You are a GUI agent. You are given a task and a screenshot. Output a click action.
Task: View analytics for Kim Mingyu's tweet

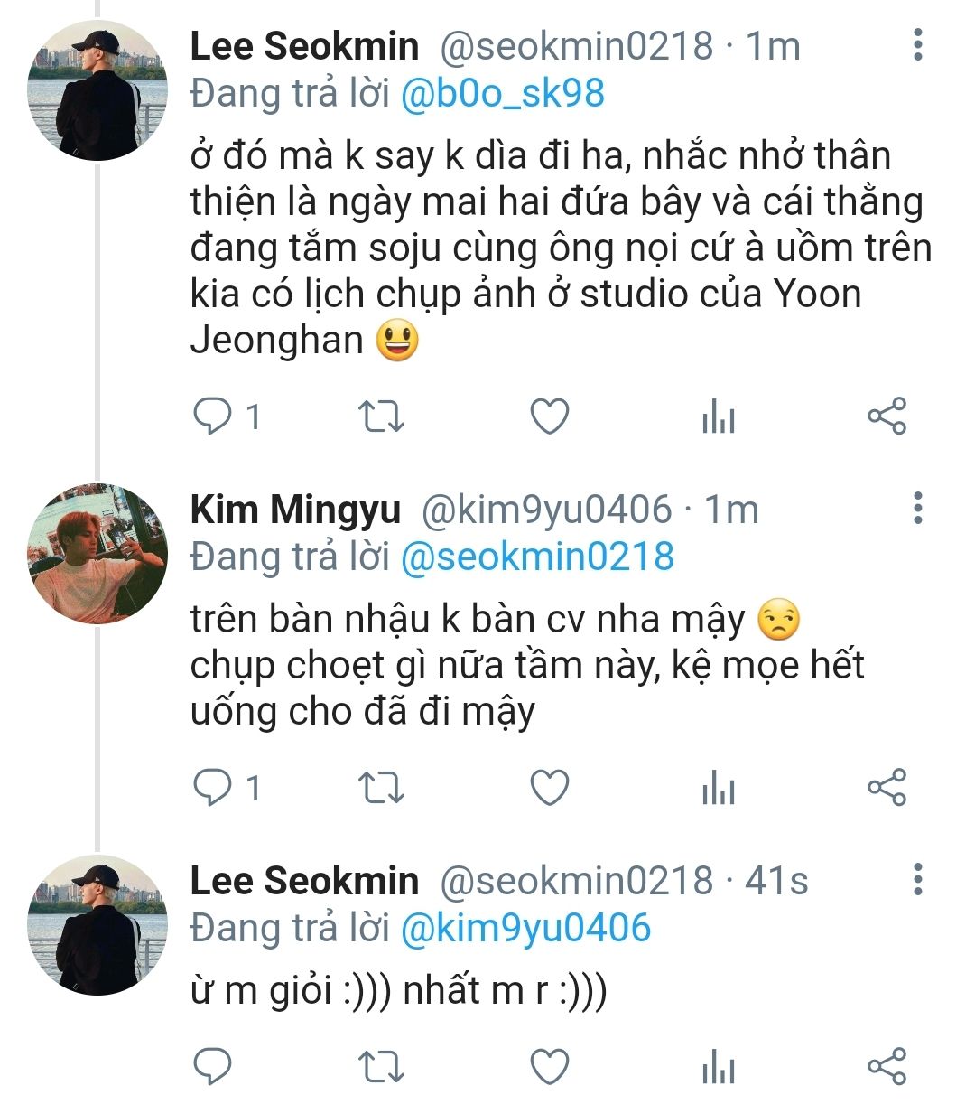718,789
